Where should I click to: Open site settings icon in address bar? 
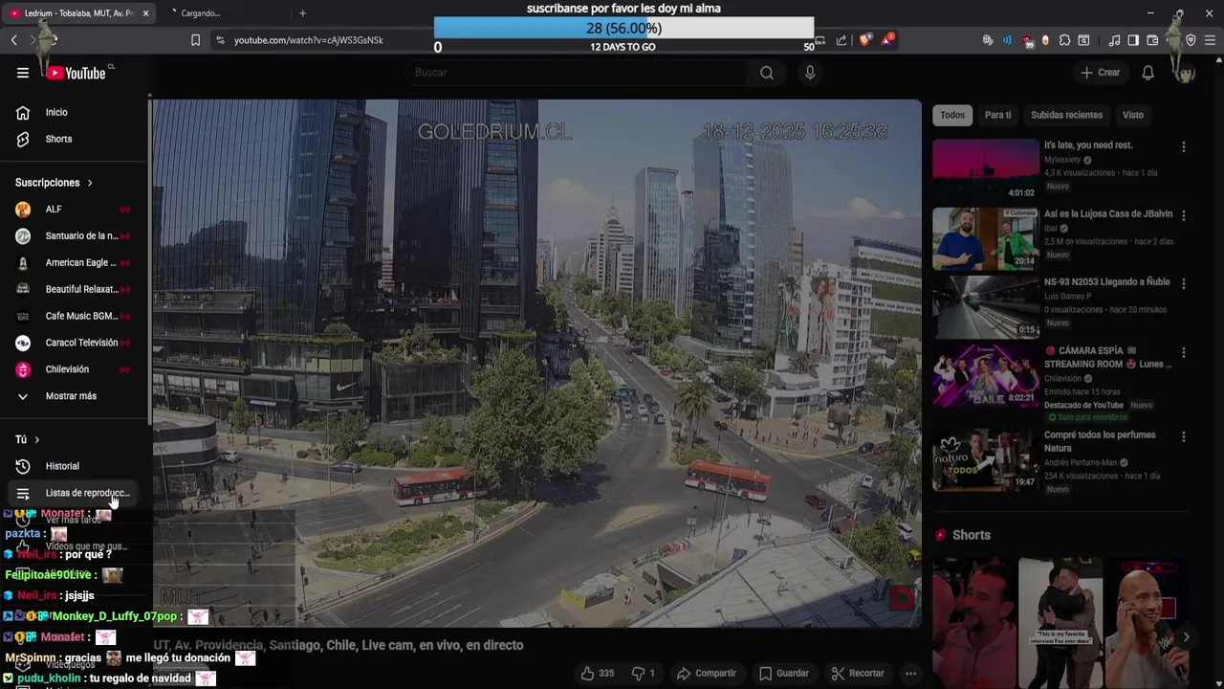221,40
